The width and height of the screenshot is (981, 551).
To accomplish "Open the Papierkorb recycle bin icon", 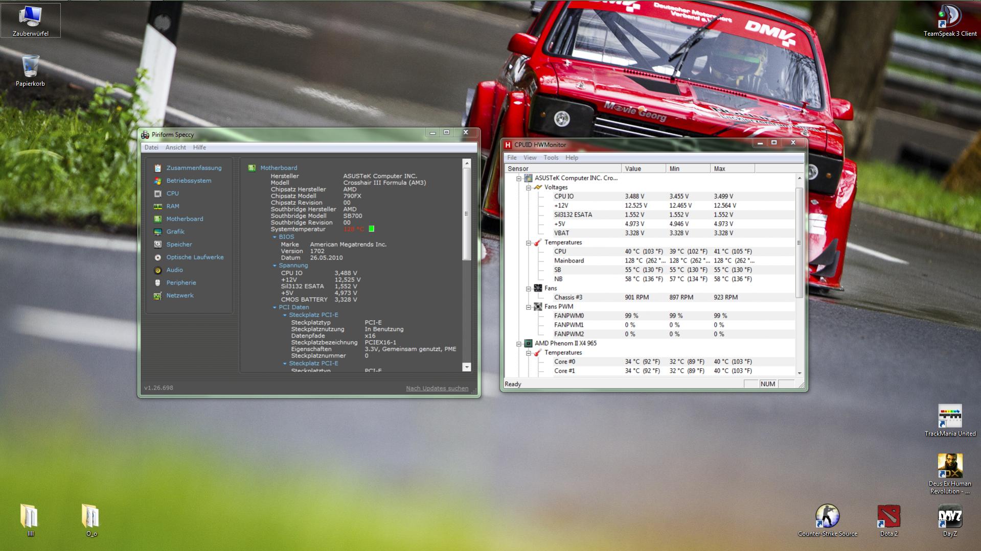I will (x=30, y=70).
